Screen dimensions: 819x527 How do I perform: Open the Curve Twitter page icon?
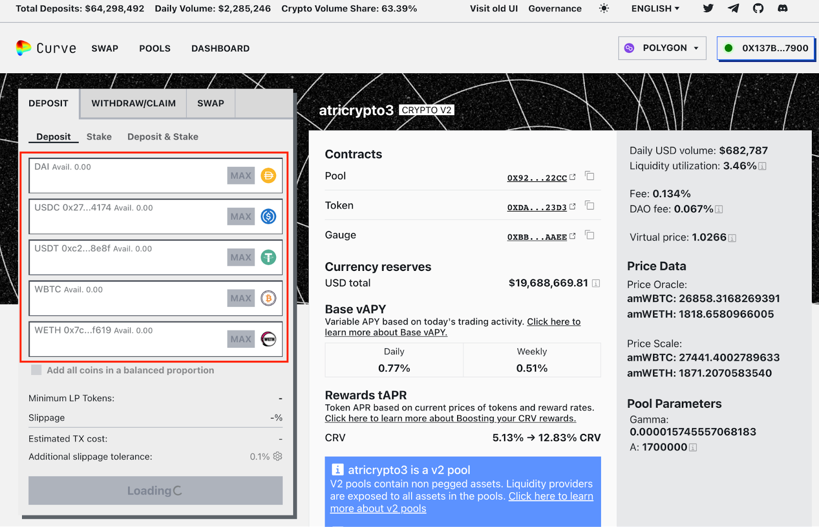click(708, 8)
